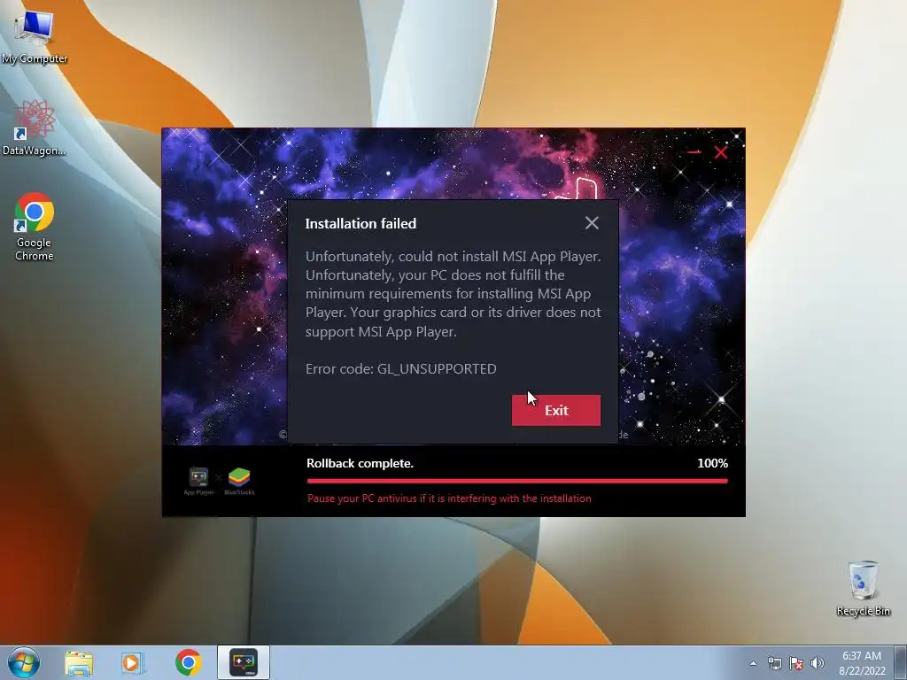Click the BlueStacks logo in installer

(x=239, y=481)
